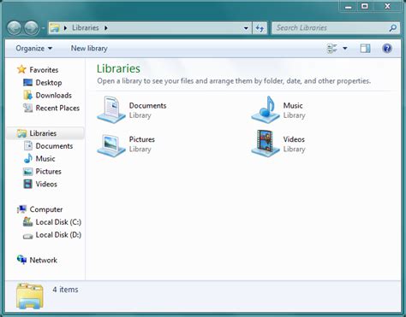
Task: Click the Videos library name in main pane
Action: coord(294,139)
